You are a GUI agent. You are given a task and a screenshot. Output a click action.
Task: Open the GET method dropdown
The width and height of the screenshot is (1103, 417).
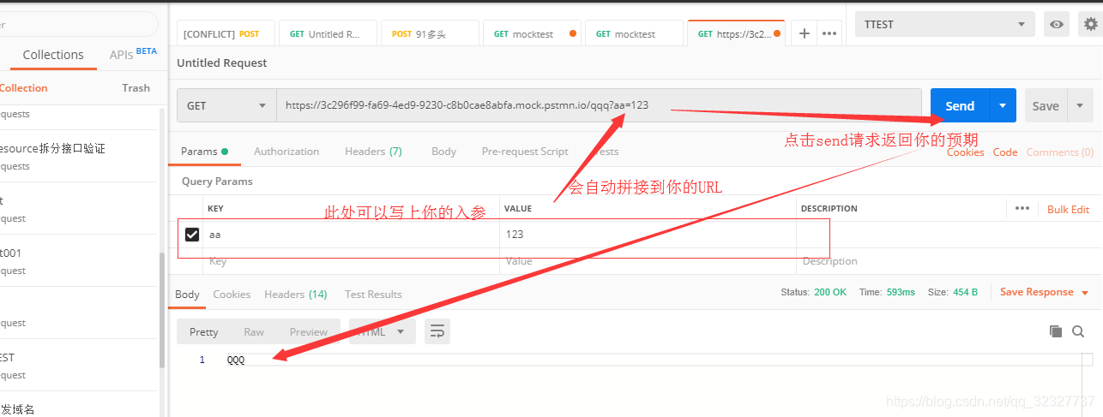point(226,105)
